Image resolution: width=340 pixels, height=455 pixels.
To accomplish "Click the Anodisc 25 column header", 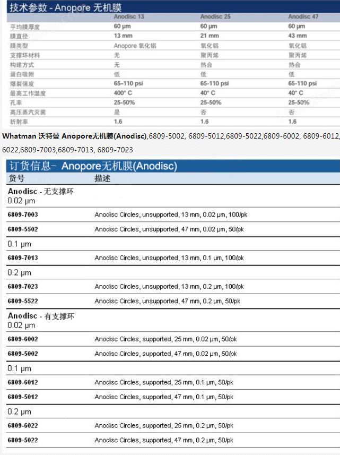I will pos(215,16).
